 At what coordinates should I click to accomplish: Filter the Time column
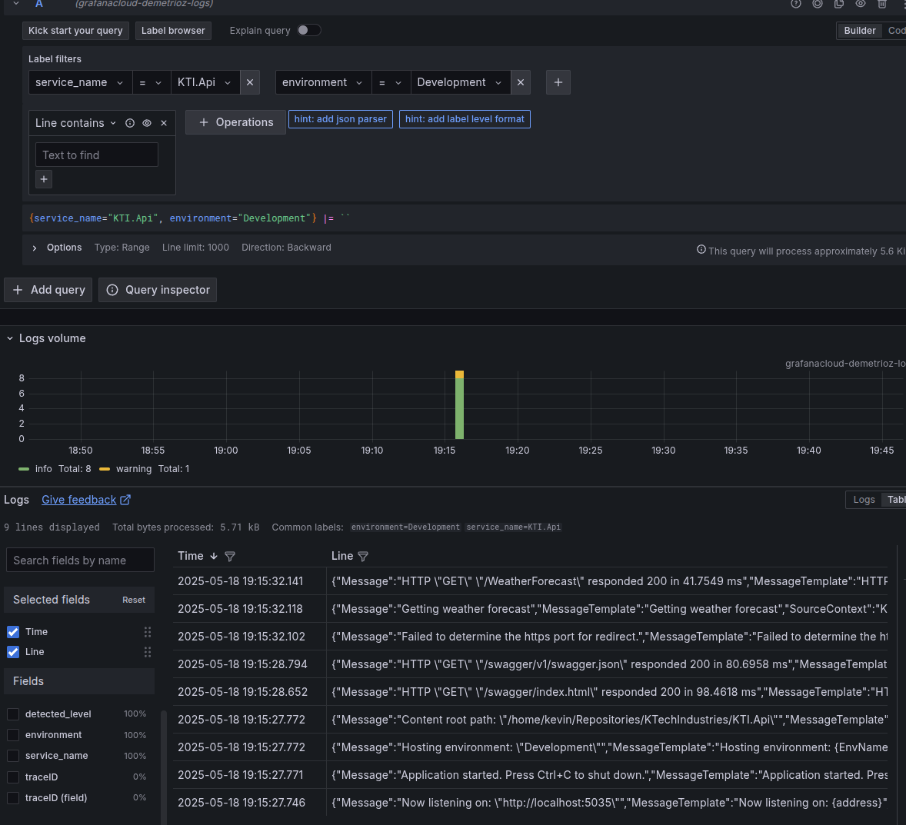tap(230, 556)
